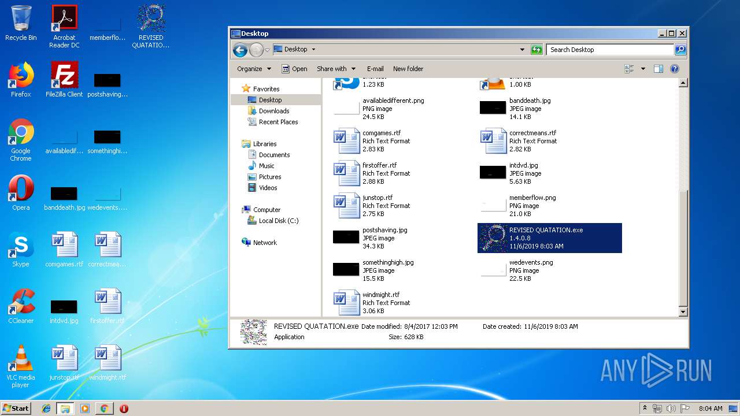Select windmight.rtf desktop file icon
This screenshot has height=416, width=740.
[x=108, y=363]
